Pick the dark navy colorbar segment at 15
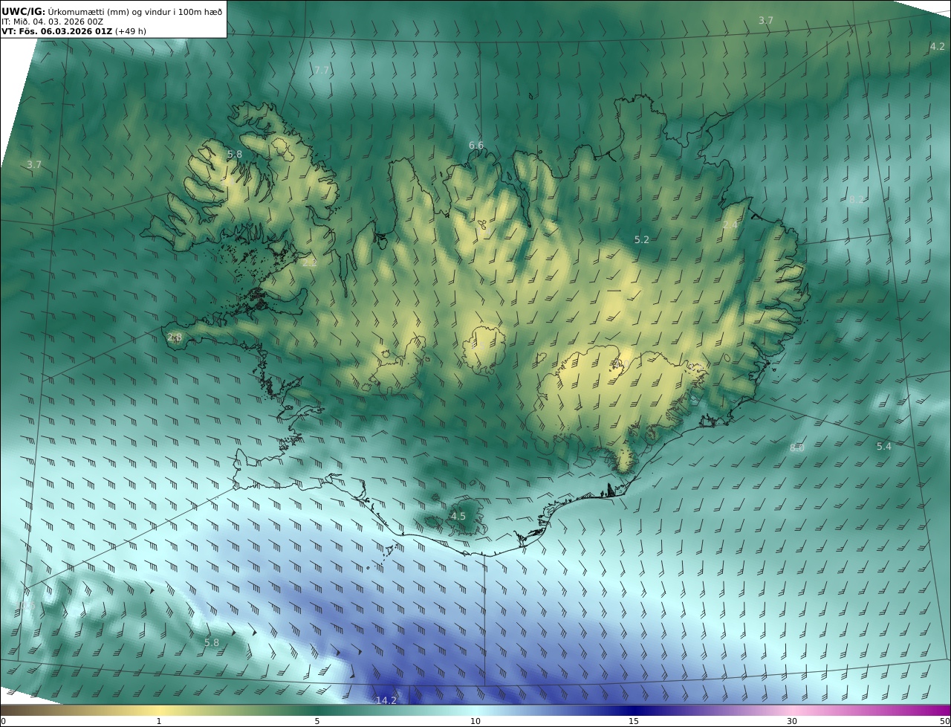951x727 pixels. (x=634, y=710)
